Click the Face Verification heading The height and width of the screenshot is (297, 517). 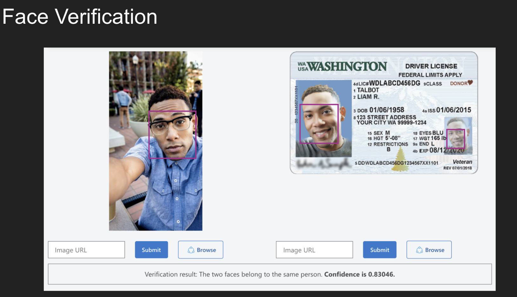[80, 16]
